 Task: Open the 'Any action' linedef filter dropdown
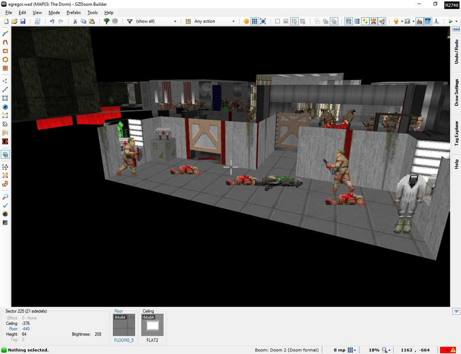(x=214, y=21)
